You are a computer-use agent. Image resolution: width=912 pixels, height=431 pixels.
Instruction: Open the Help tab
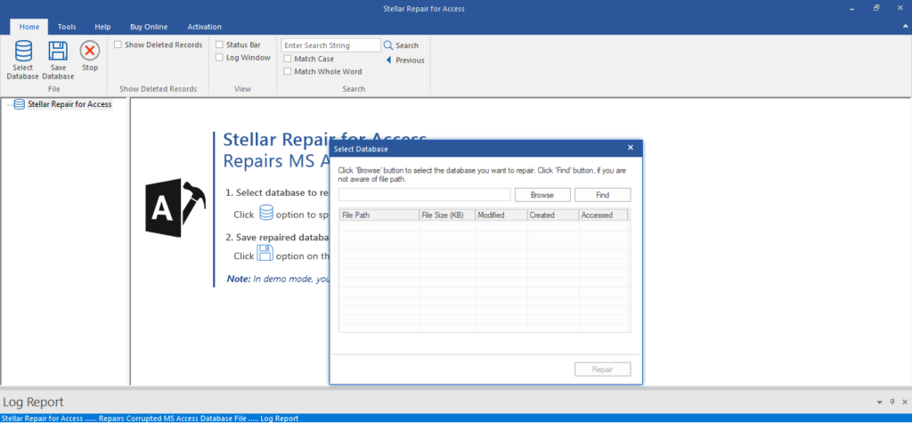pos(103,27)
